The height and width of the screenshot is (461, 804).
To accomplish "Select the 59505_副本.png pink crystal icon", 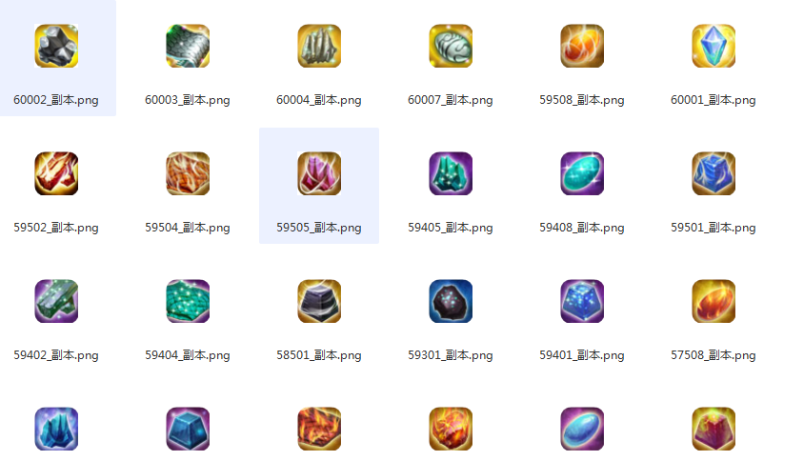I will click(x=319, y=173).
